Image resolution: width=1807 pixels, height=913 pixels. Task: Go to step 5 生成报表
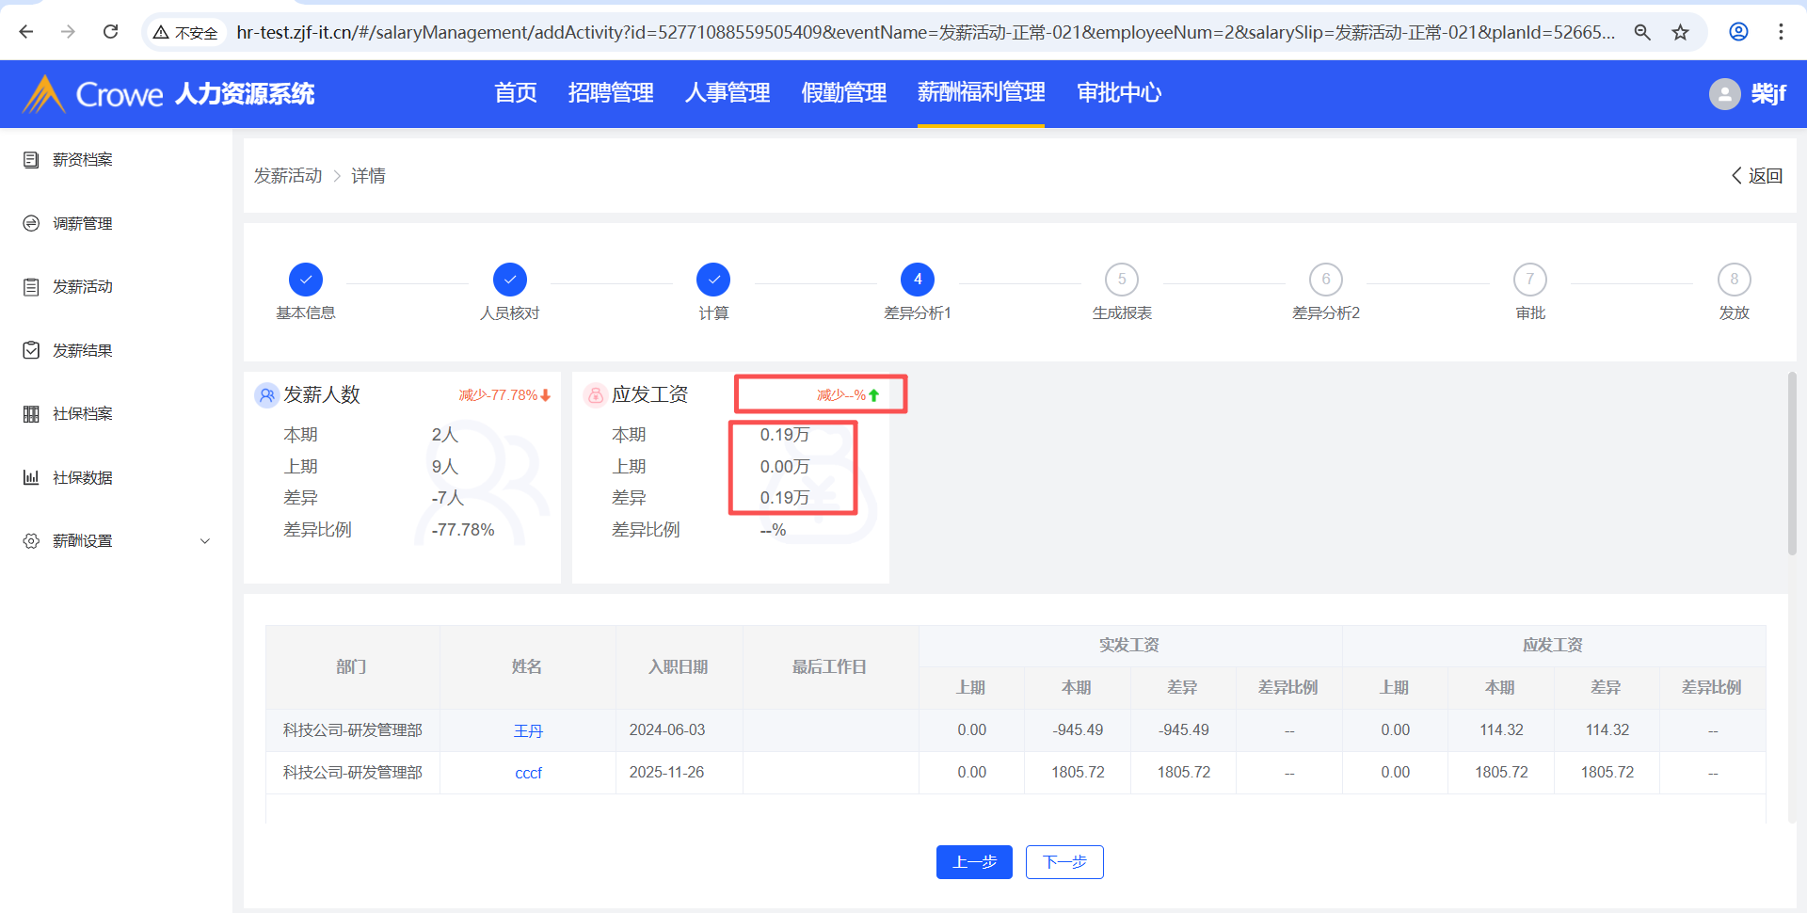(1121, 280)
